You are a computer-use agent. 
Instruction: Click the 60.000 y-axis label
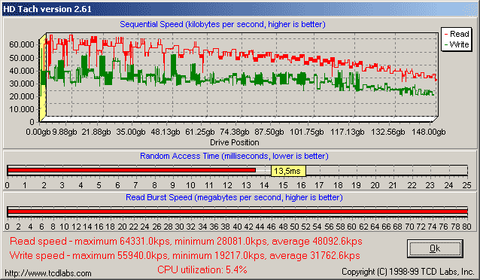(21, 44)
